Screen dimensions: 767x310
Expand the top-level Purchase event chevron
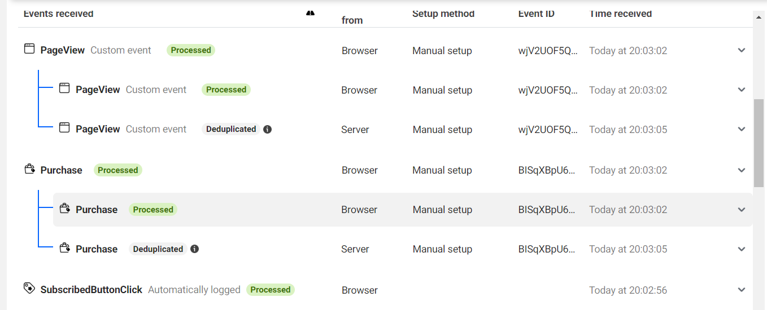[x=742, y=170]
